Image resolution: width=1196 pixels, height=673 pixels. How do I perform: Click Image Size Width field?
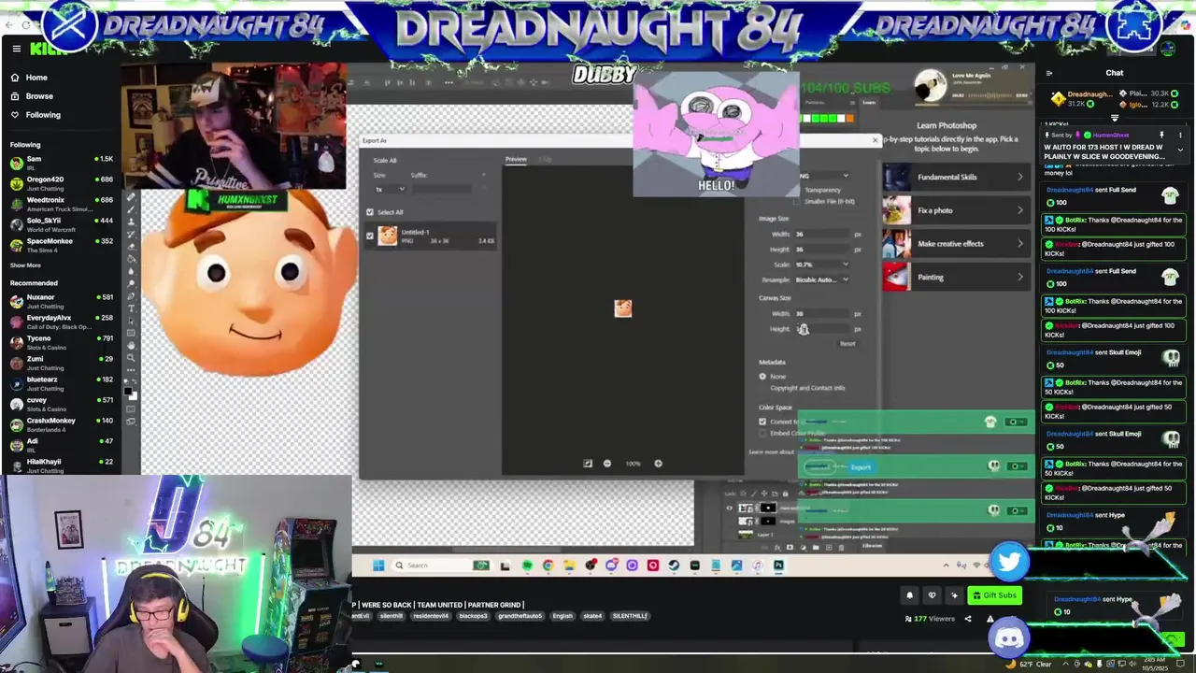(822, 234)
